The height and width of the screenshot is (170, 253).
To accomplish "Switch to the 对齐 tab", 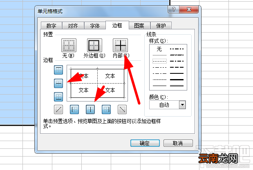I will (x=73, y=26).
